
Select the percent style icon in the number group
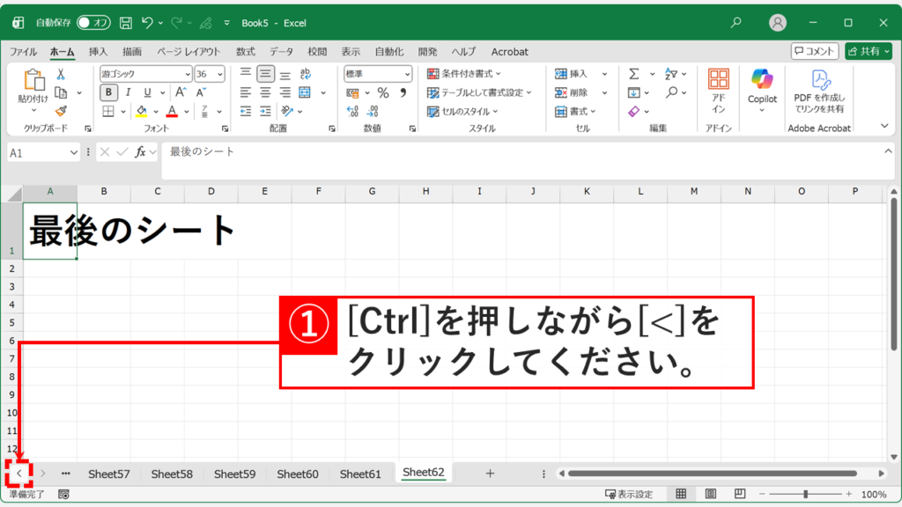[382, 92]
